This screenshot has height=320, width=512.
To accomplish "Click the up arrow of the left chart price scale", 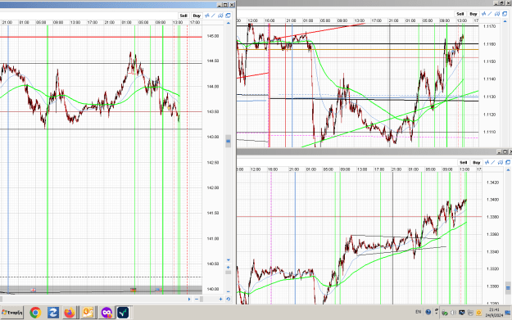I will [x=229, y=23].
